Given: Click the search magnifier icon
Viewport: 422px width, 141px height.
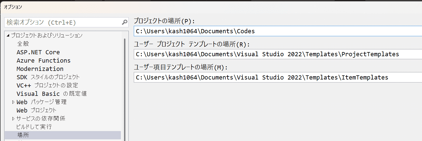Looking at the screenshot, I should [x=125, y=22].
